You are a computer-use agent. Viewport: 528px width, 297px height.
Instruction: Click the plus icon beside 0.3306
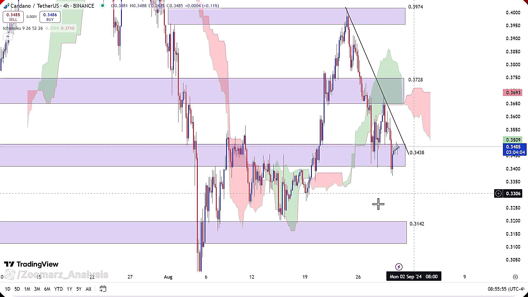click(498, 194)
